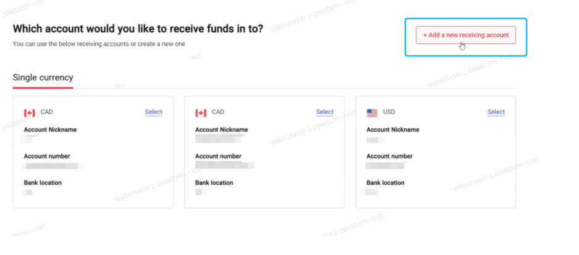
Task: Click Account number in the leftmost CAD card
Action: pos(47,156)
